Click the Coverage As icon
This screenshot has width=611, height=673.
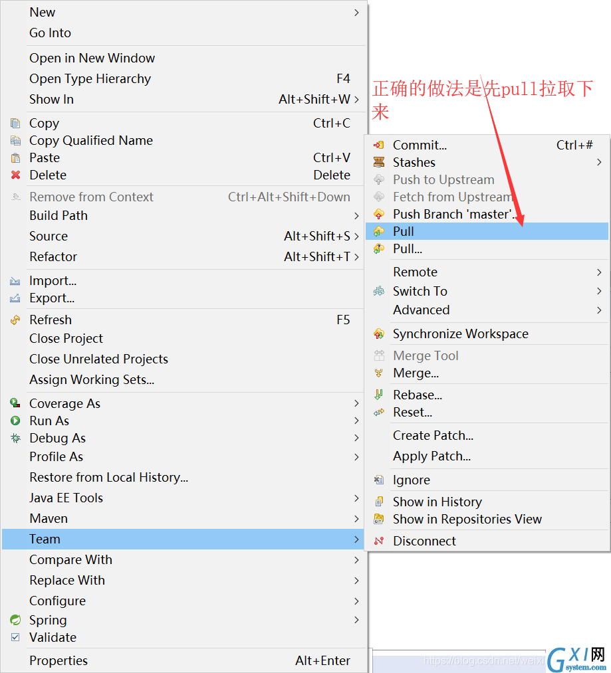pos(15,403)
